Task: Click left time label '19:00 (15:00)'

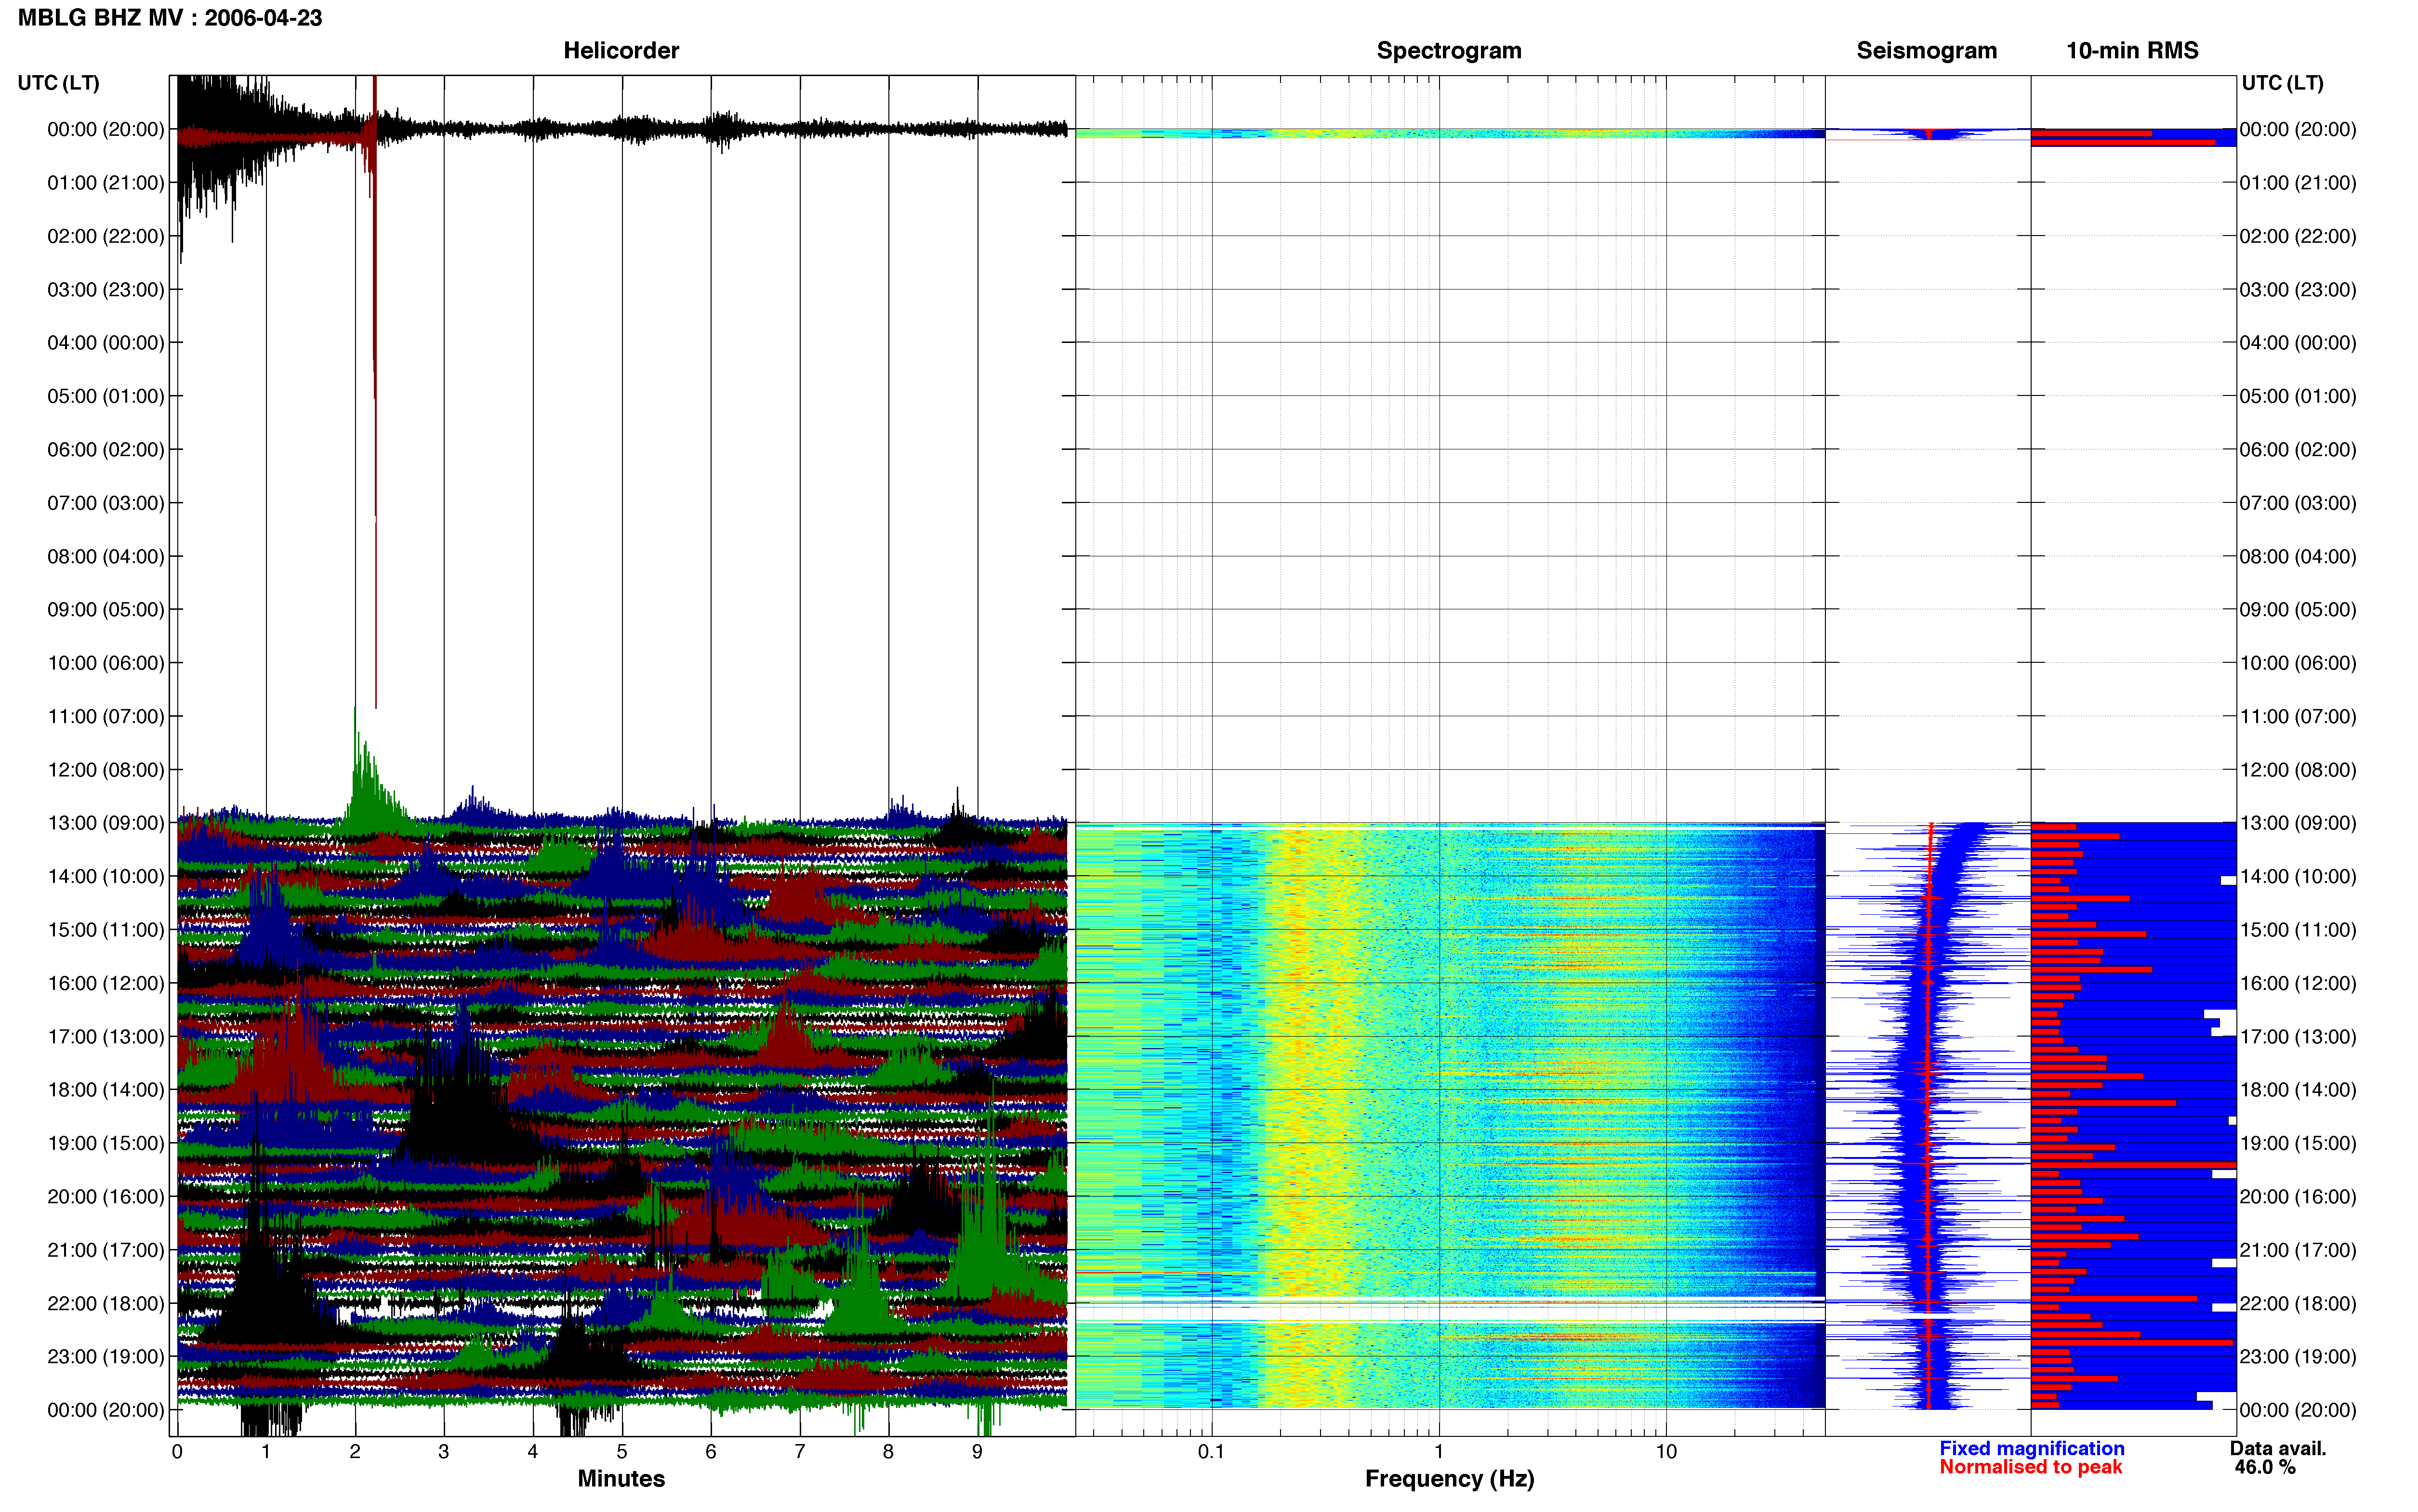Action: (106, 1143)
